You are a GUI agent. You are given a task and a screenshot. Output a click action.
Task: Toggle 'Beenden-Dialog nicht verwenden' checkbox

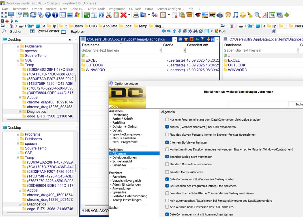[167, 157]
